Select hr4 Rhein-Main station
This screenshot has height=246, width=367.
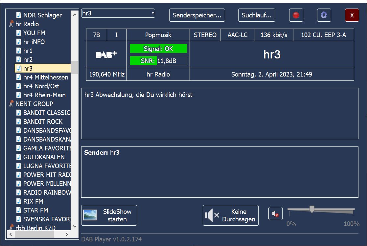click(x=44, y=95)
